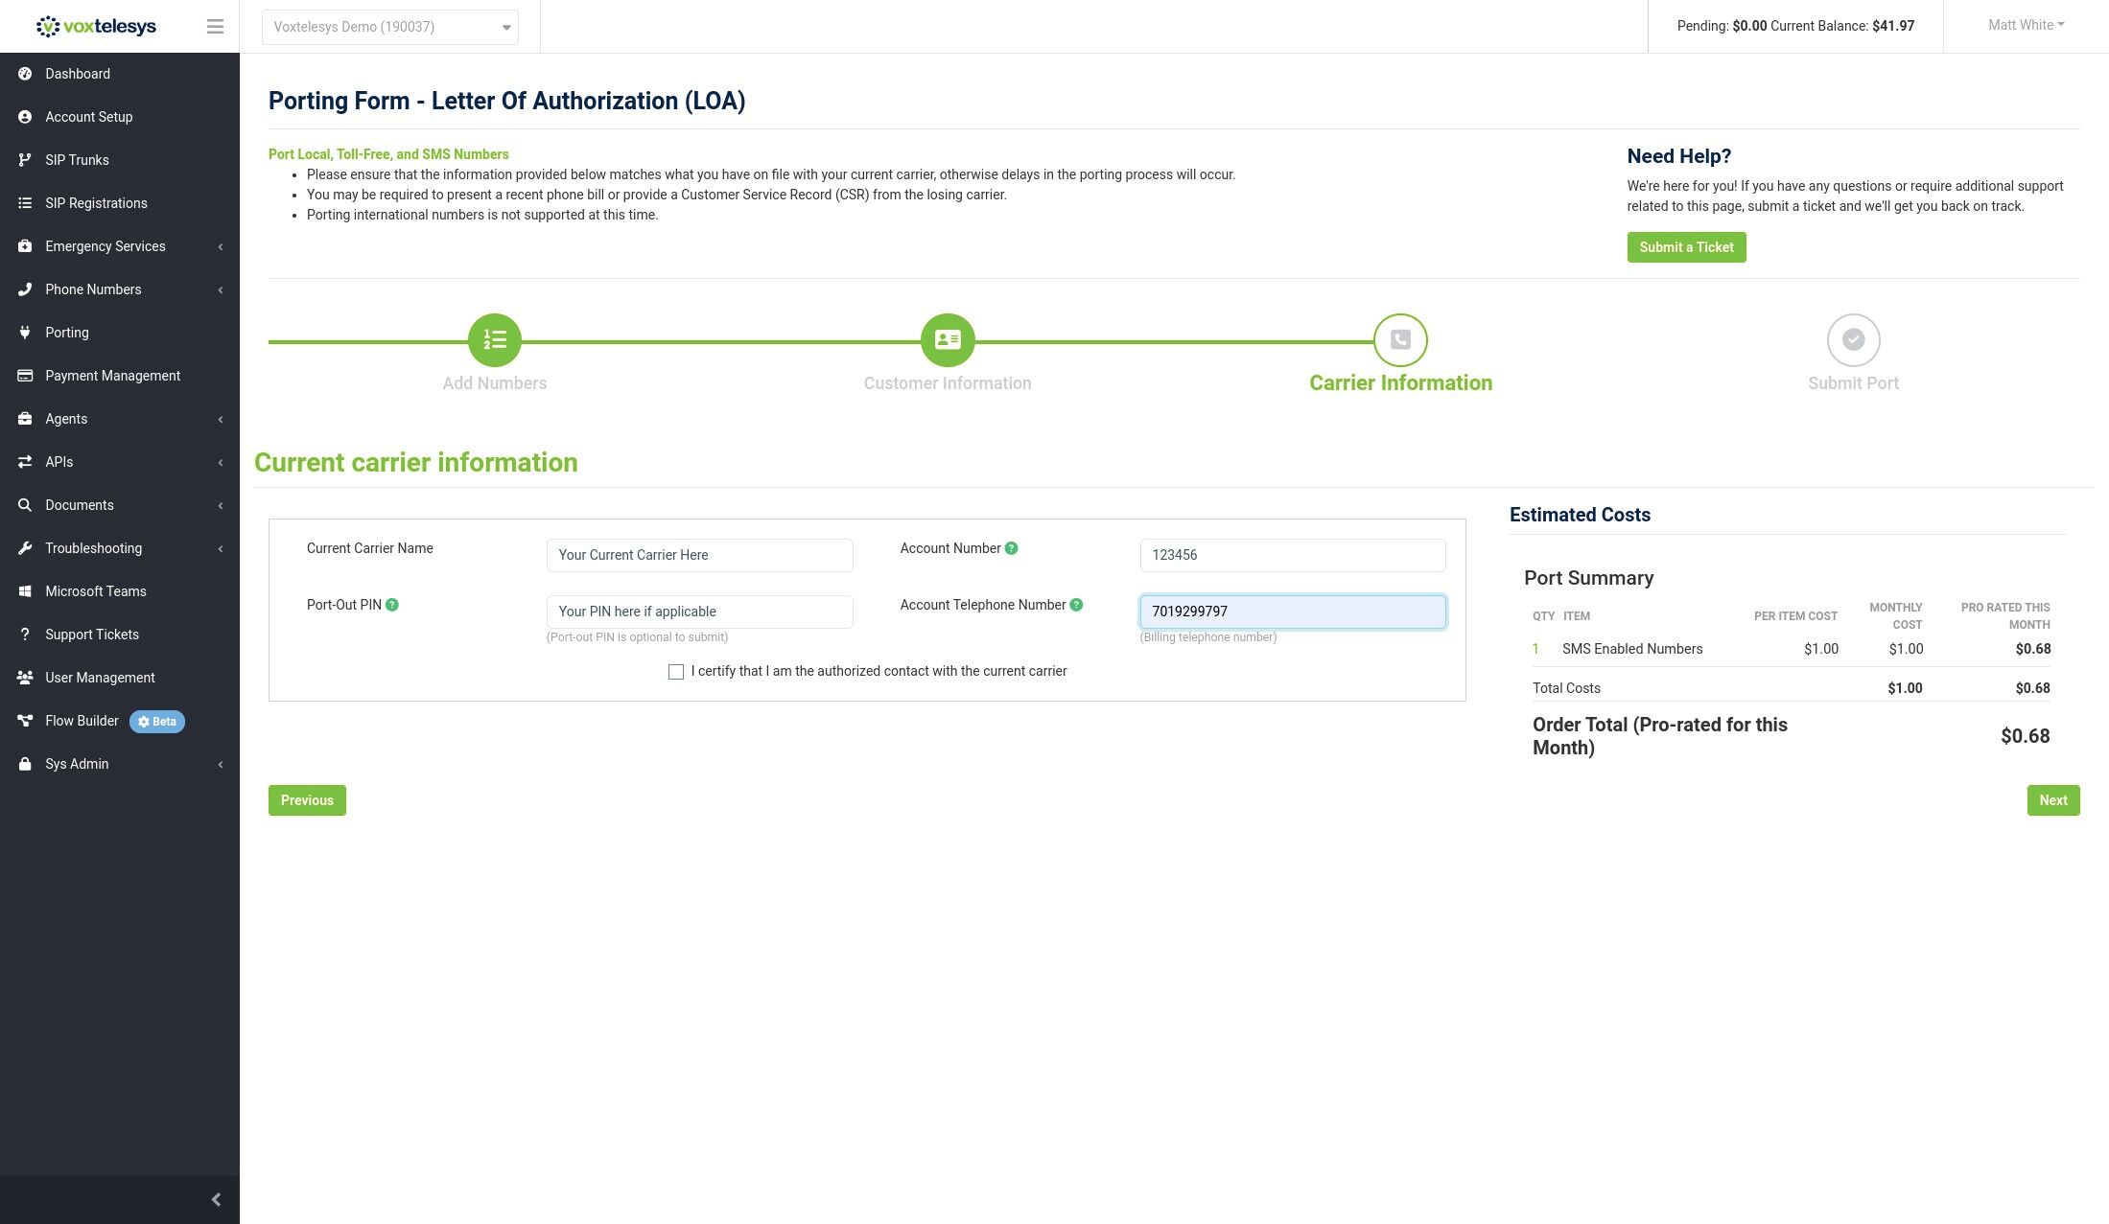Focus the Port-Out PIN field
The width and height of the screenshot is (2109, 1224).
[x=699, y=612]
